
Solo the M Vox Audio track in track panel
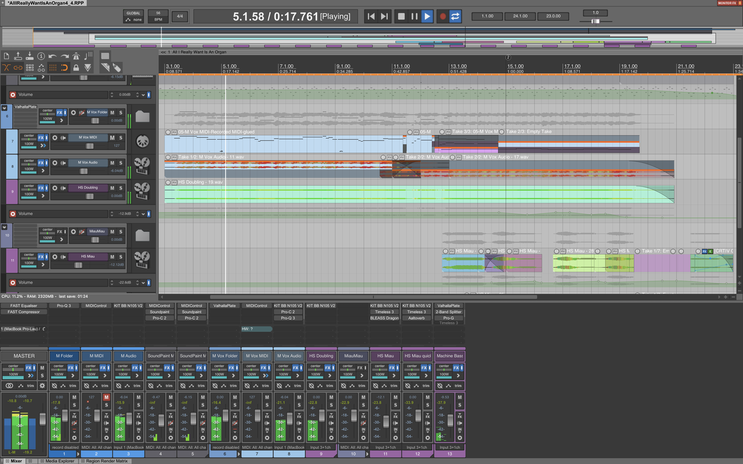click(x=121, y=163)
